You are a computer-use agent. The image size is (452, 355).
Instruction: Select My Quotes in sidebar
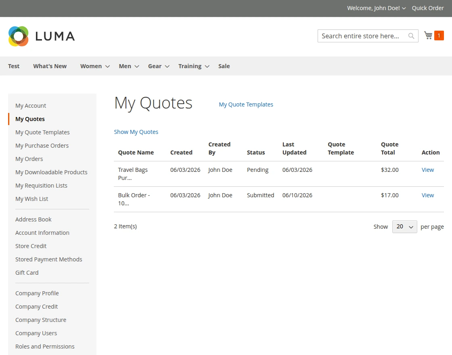30,119
